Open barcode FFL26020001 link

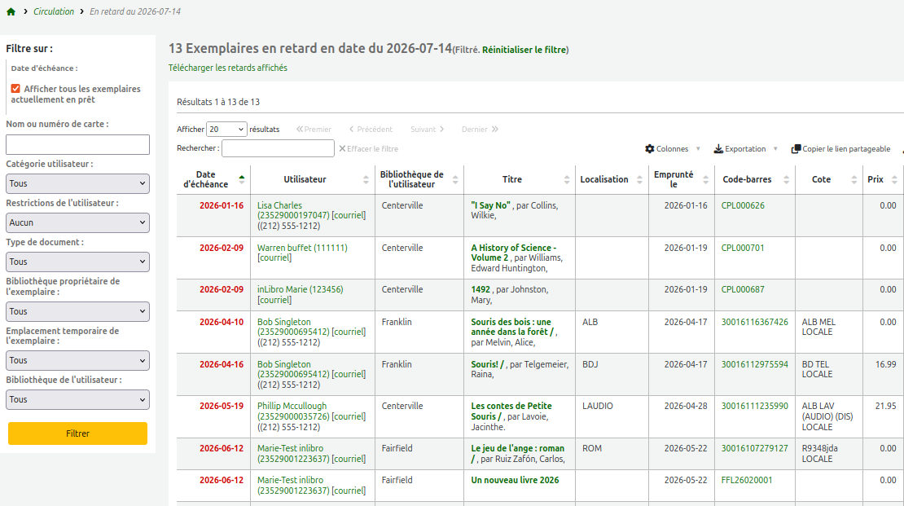coord(747,480)
